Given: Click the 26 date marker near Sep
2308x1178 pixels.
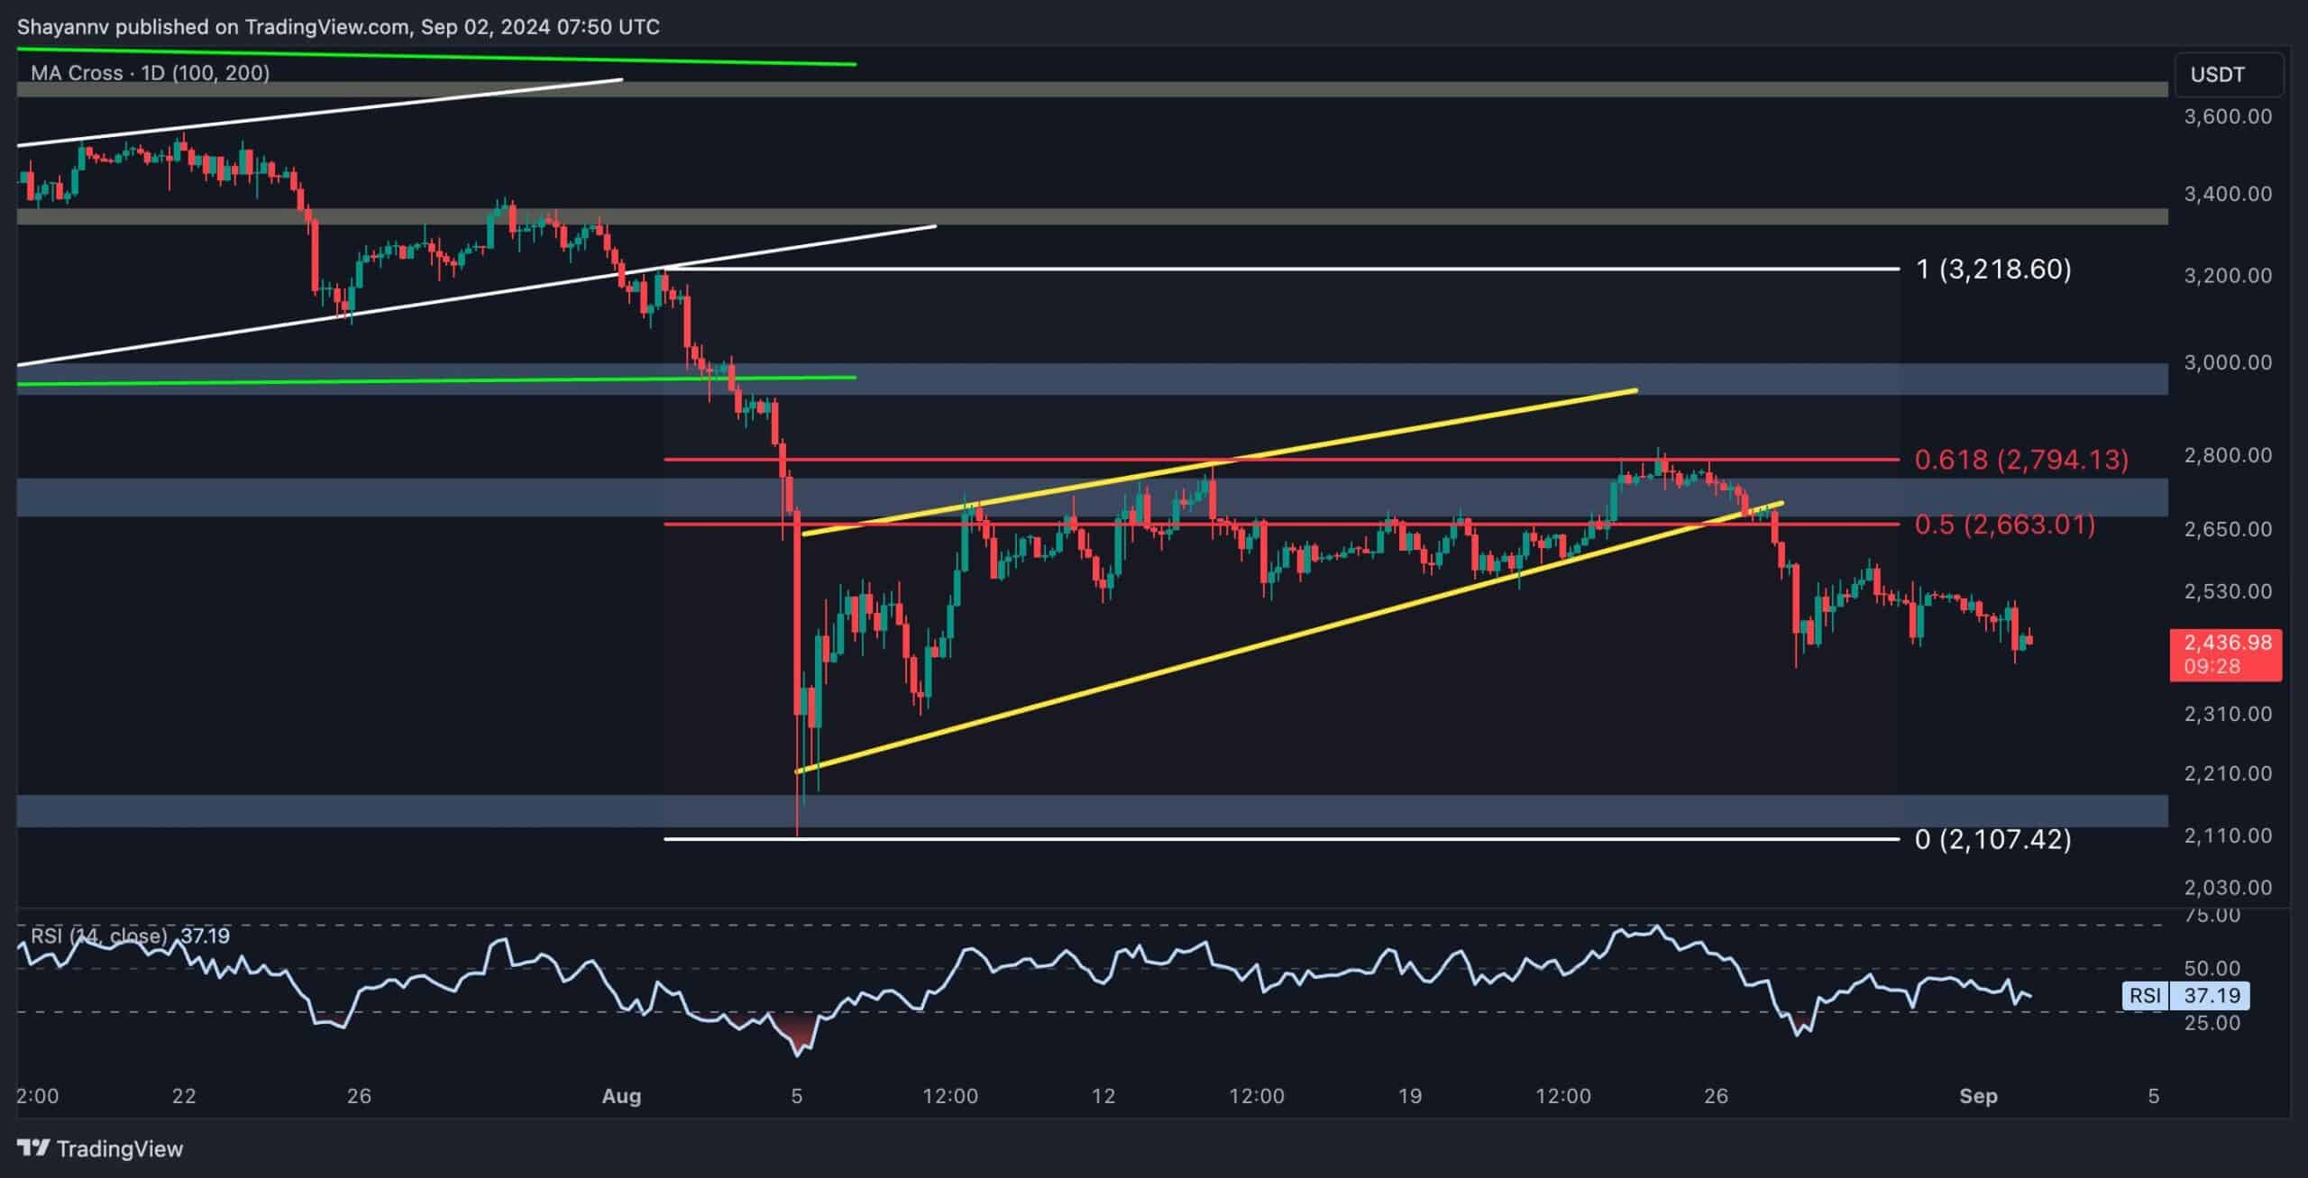Looking at the screenshot, I should pos(1716,1096).
